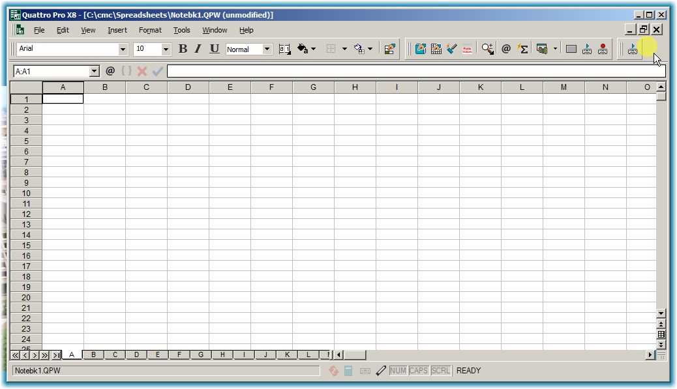Image resolution: width=677 pixels, height=389 pixels.
Task: Click the fill color bucket icon
Action: pyautogui.click(x=303, y=49)
